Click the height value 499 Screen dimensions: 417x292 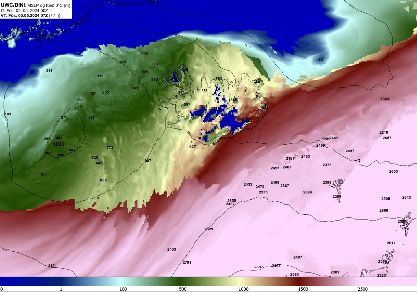click(61, 155)
